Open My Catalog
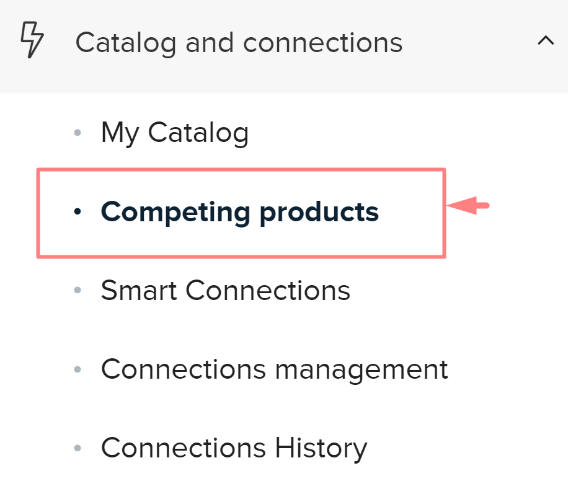568x494 pixels. point(174,133)
